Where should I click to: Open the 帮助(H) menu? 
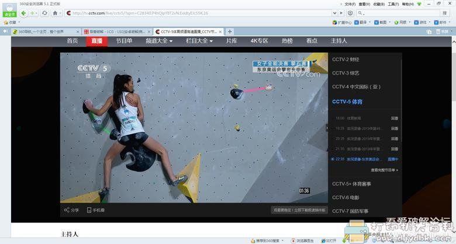[407, 4]
